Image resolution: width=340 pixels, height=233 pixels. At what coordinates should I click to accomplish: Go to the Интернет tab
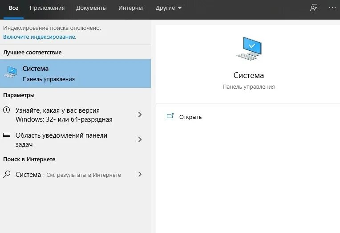coord(131,8)
